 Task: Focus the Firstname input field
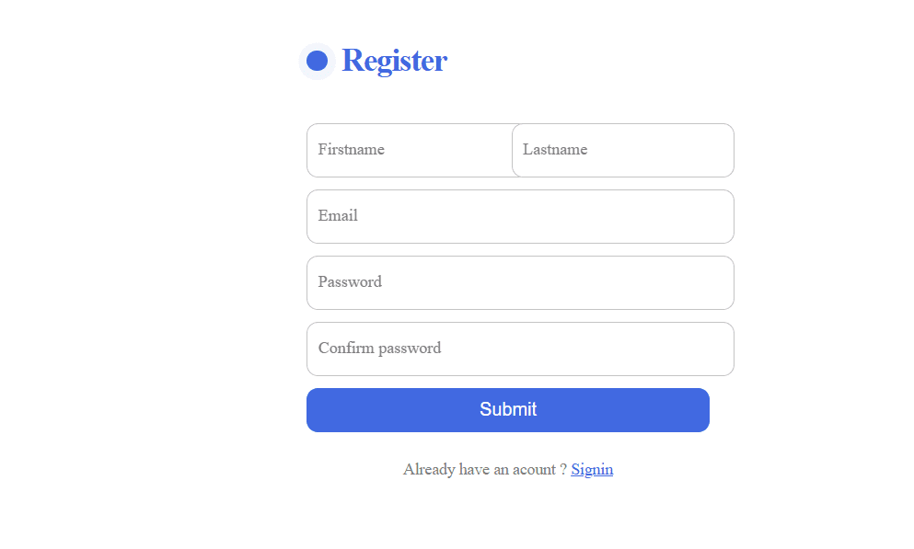pos(410,150)
